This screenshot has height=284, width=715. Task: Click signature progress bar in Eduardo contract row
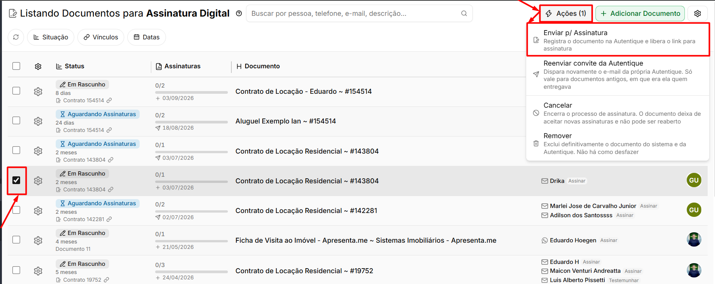pyautogui.click(x=192, y=92)
